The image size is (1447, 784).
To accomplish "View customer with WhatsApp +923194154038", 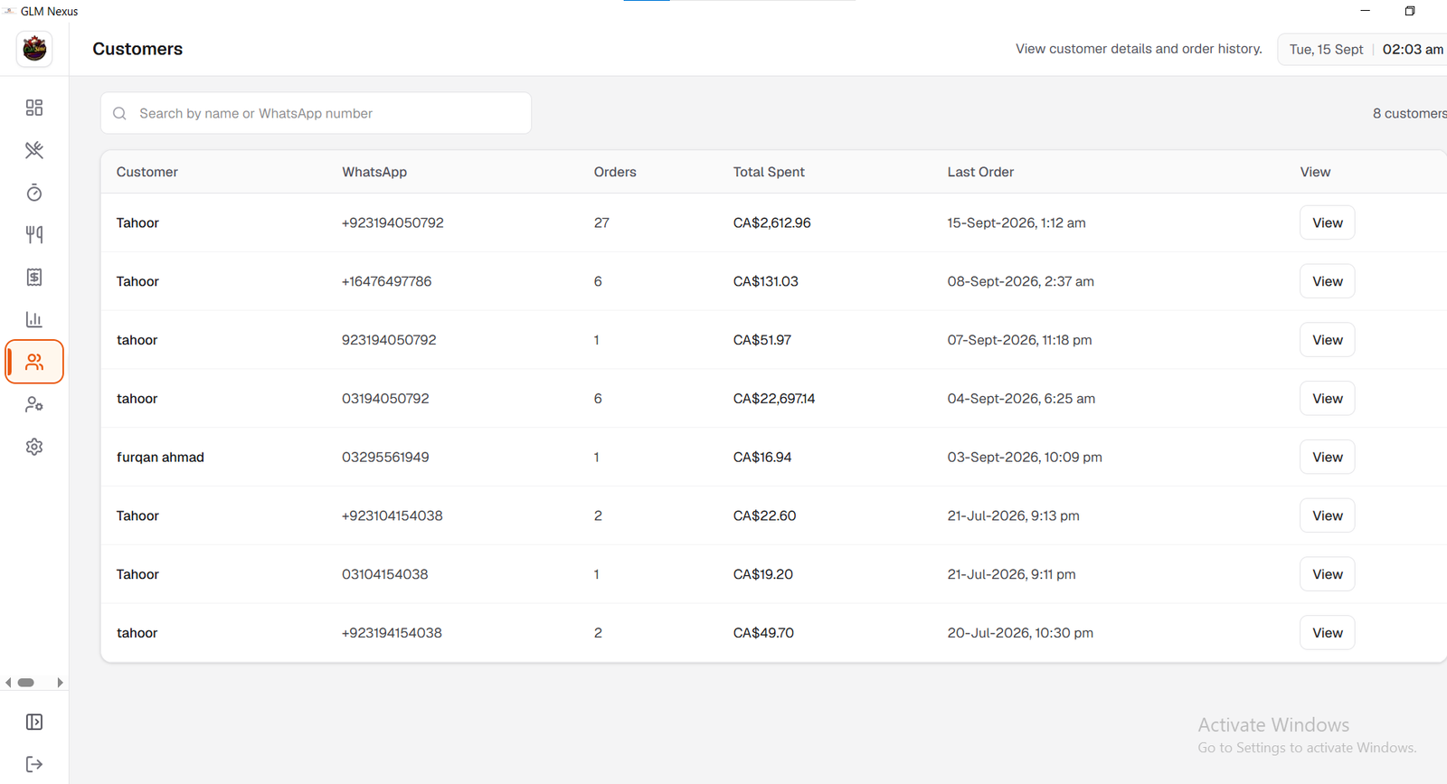I will click(1327, 633).
